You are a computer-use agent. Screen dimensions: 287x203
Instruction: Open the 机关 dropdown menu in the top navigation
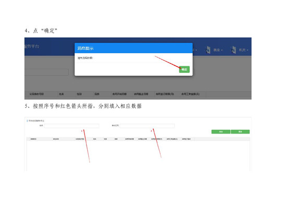(244, 50)
